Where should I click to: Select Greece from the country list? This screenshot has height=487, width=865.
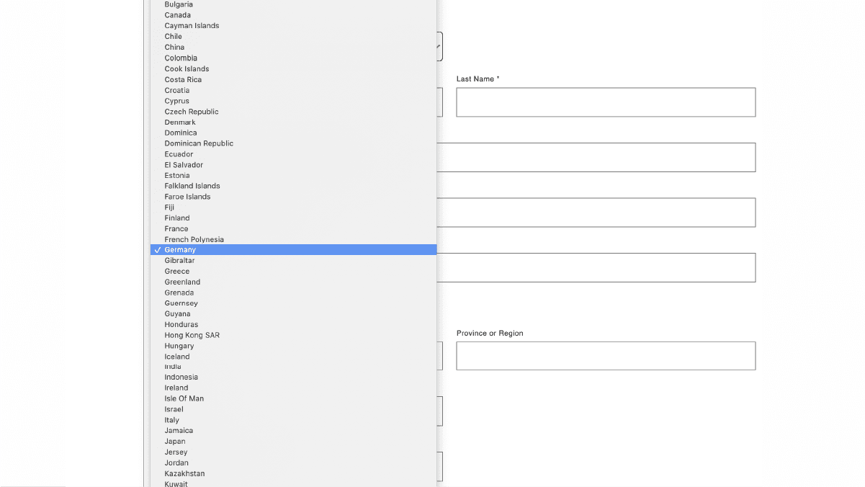[x=176, y=271]
